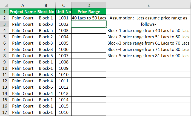191x116 pixels.
Task: Select cell containing 40 Lacs to 50 Lacs
Action: (x=89, y=18)
